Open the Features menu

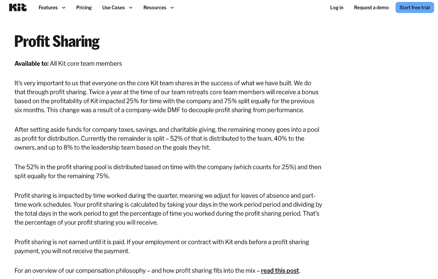[x=48, y=8]
